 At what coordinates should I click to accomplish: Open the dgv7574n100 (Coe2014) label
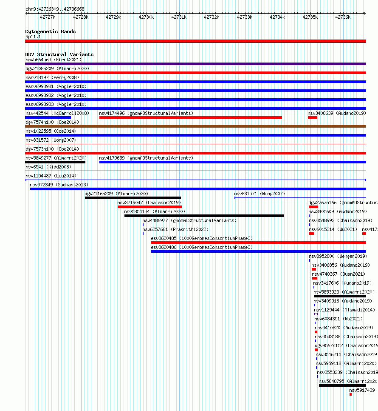click(52, 122)
